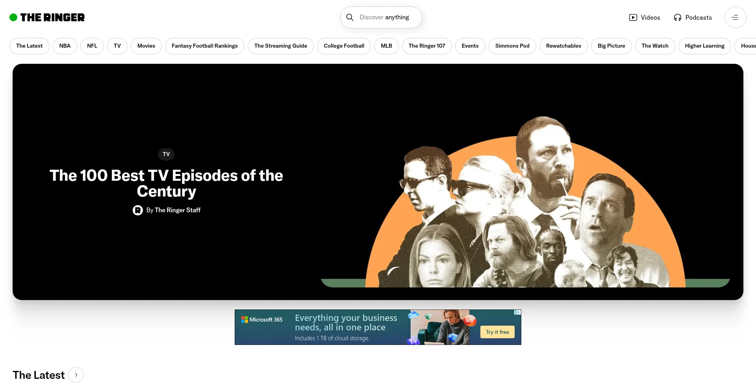This screenshot has height=391, width=756.
Task: Click the Ringer Staff author avatar
Action: click(137, 210)
